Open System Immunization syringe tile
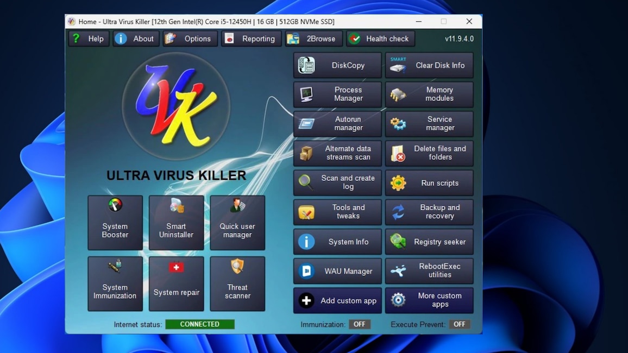This screenshot has width=628, height=353. point(115,284)
